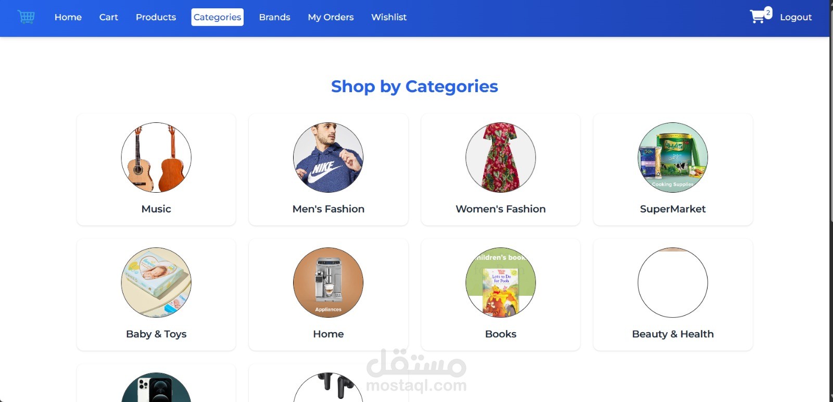Click the shopping cart logo icon

[26, 17]
